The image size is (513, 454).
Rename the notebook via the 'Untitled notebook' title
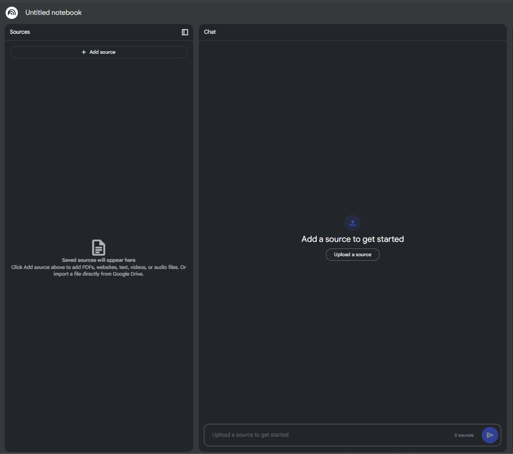point(54,13)
